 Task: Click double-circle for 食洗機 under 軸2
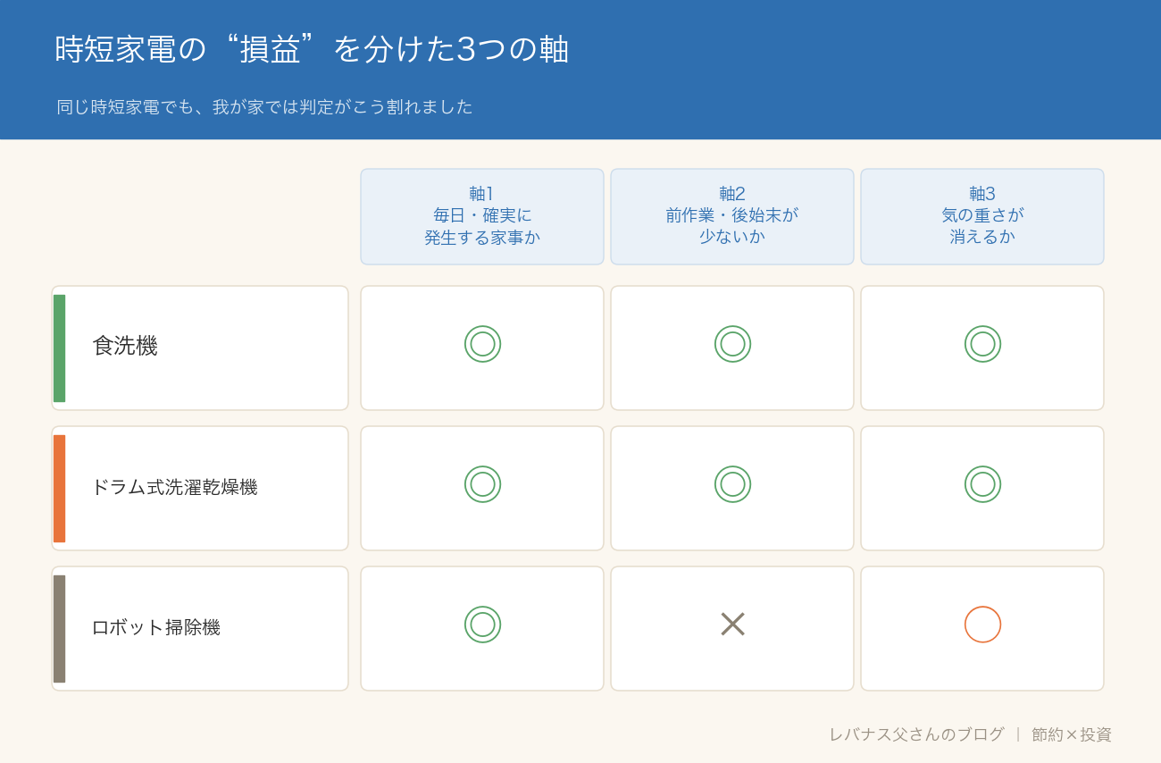tap(732, 344)
